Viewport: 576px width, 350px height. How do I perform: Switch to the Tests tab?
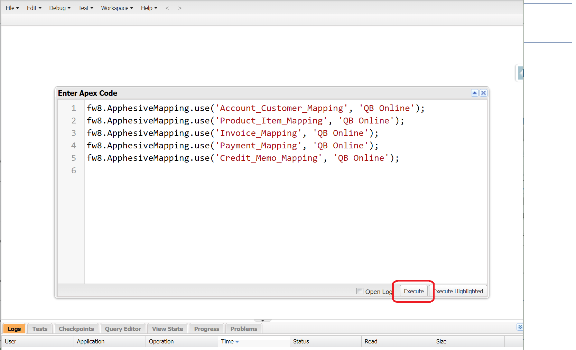pyautogui.click(x=40, y=329)
